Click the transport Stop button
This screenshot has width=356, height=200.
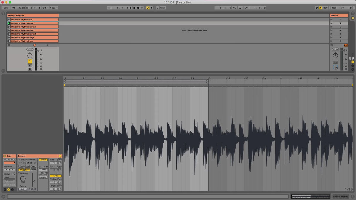(134, 8)
